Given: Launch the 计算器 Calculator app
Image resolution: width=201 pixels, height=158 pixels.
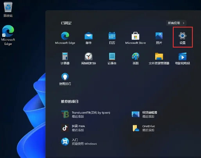Looking at the screenshot, I should [x=65, y=59].
